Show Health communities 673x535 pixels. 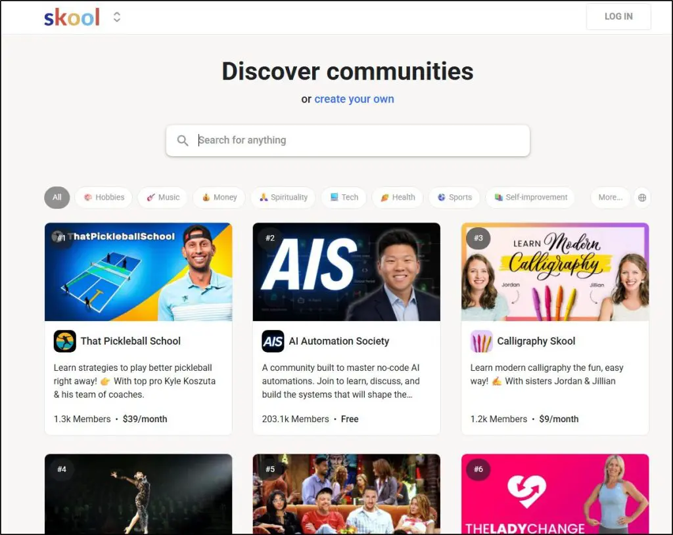tap(397, 198)
